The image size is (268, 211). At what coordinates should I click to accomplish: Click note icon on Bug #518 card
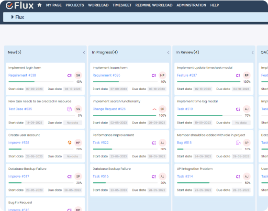(238, 143)
